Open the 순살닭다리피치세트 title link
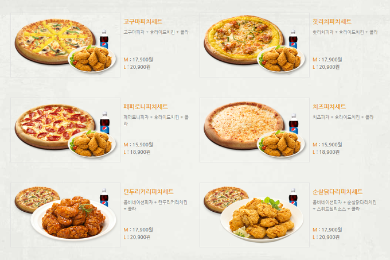 tap(337, 192)
